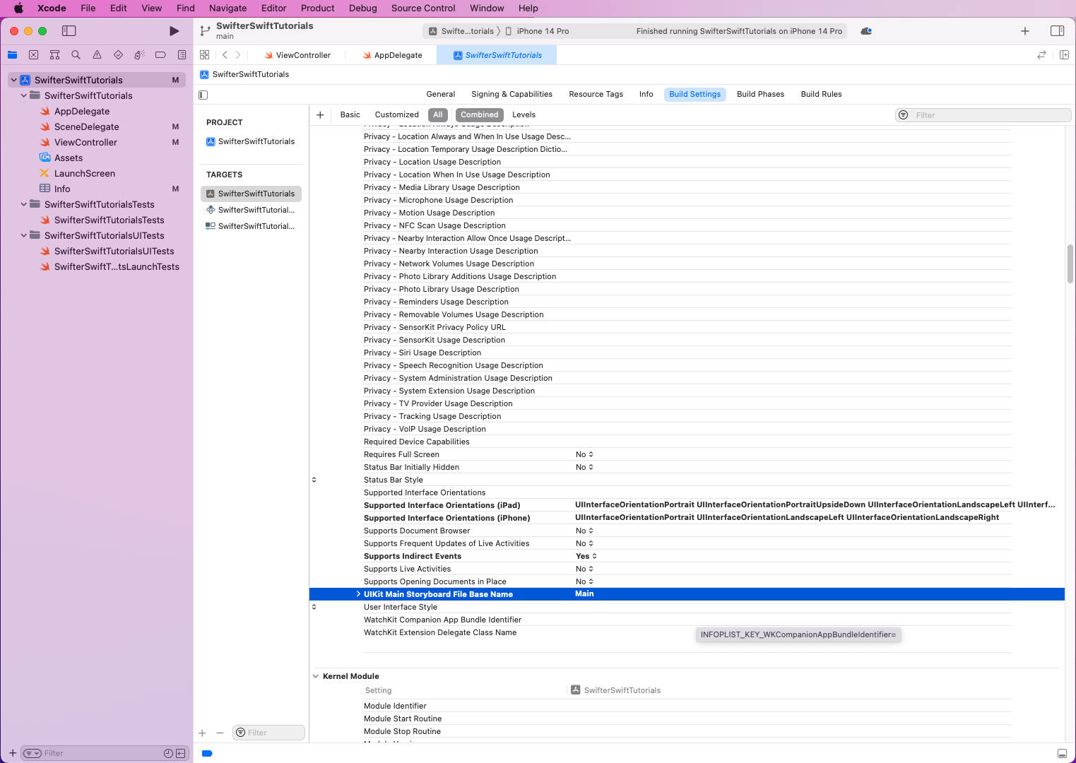Add a new target with plus
Screen dimensions: 1076x763
(x=202, y=733)
